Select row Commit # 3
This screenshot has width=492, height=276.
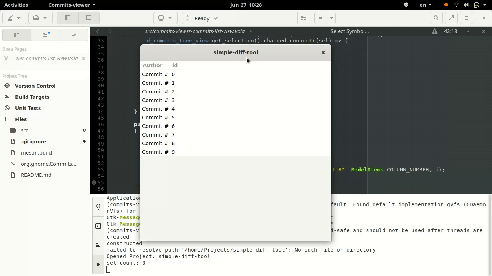[x=236, y=100]
